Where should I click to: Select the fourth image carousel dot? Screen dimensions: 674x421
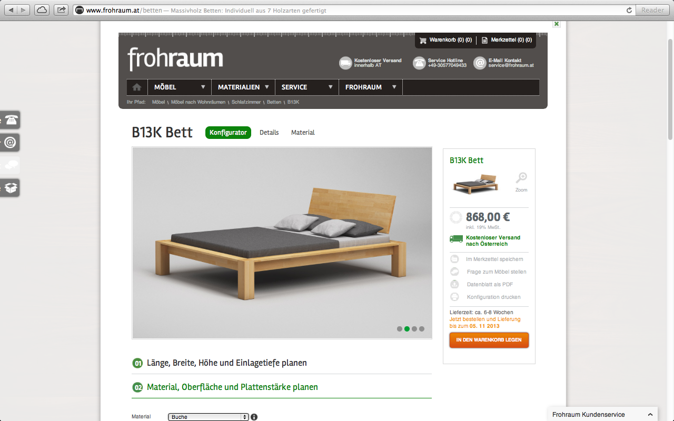click(x=422, y=329)
